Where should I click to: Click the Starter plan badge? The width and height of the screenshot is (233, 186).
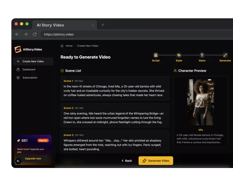43,140
